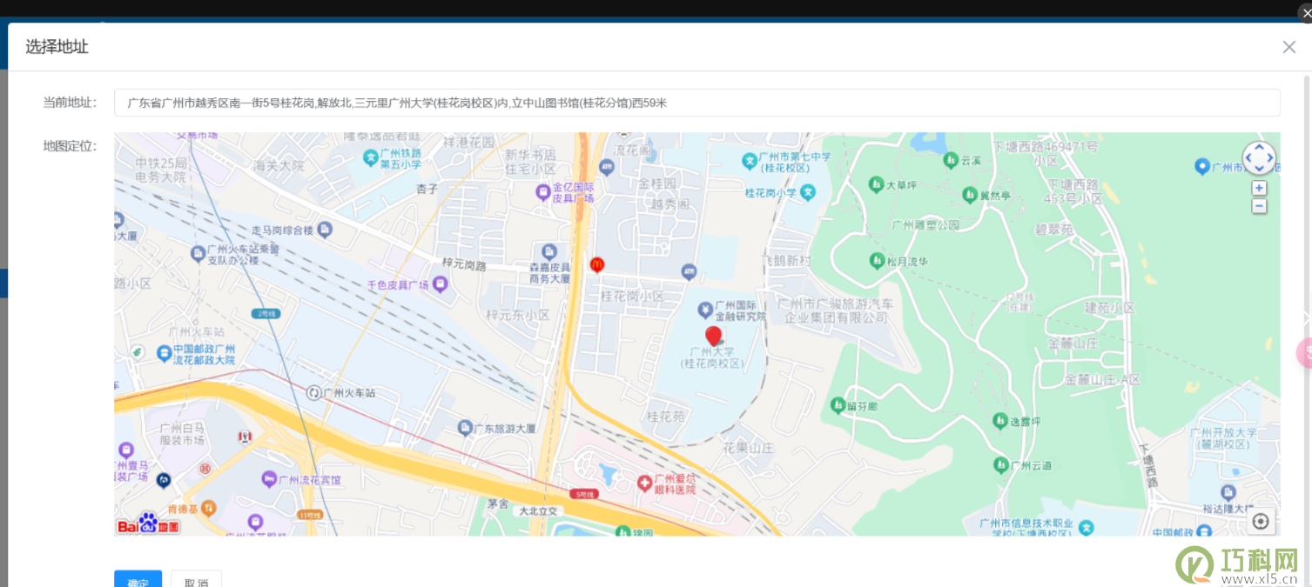
Task: Click the McDonald's marker on the map
Action: pos(596,264)
